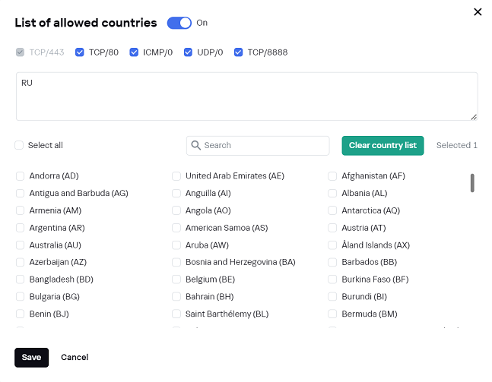This screenshot has width=492, height=382.
Task: Select Belgium (BE) from the list
Action: point(176,279)
